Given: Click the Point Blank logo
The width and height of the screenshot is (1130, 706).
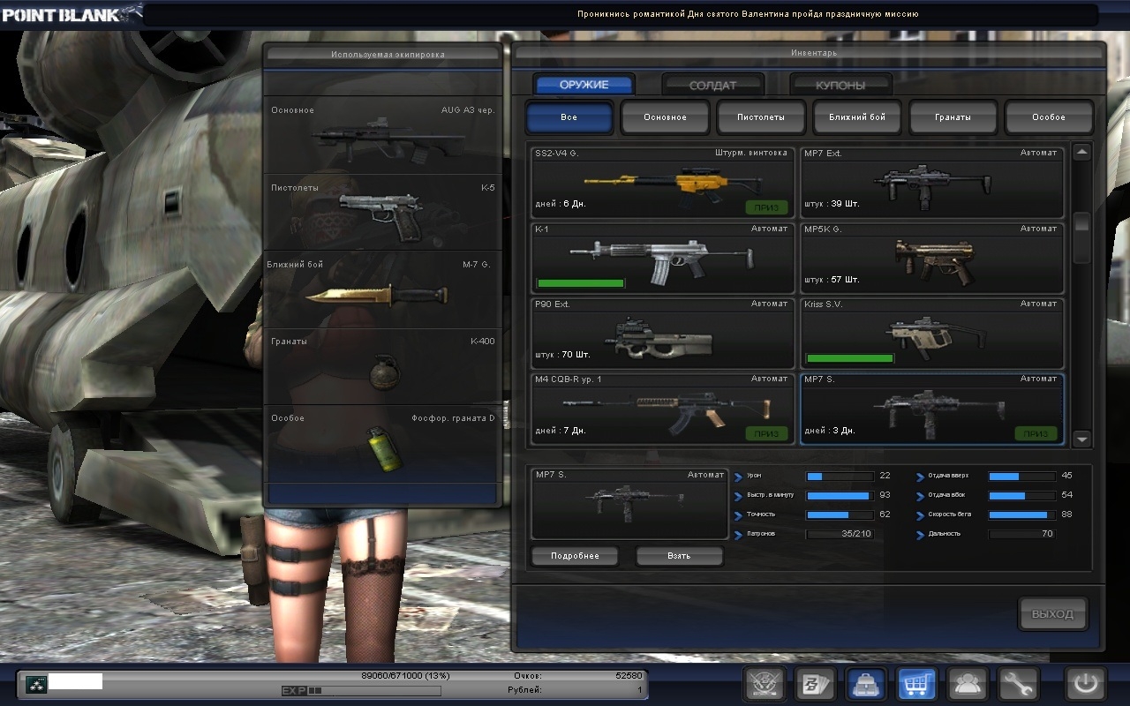Looking at the screenshot, I should click(71, 13).
